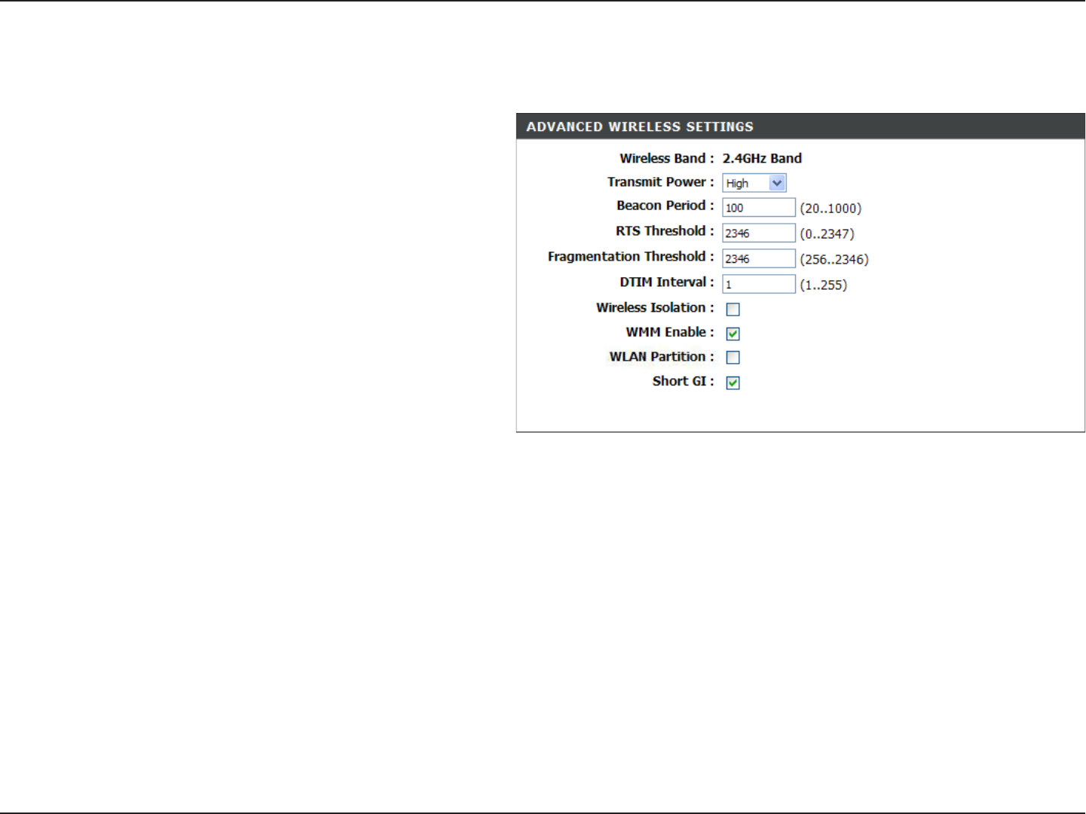Focus the Fragmentation Threshold field
Viewport: 1086px width, 814px height.
click(759, 259)
